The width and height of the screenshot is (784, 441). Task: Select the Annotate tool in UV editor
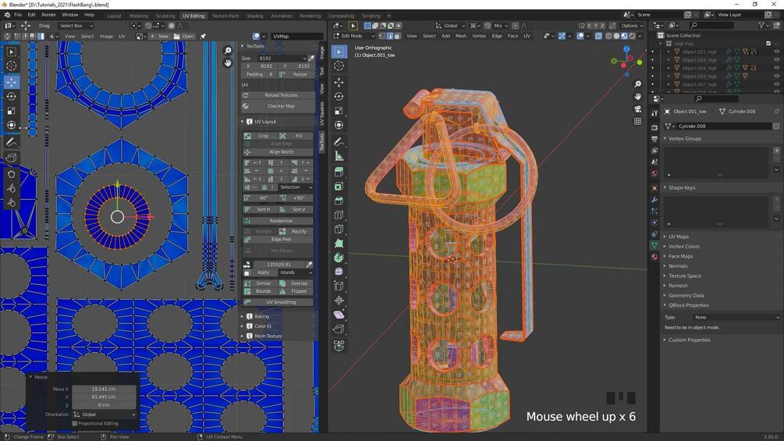click(x=12, y=143)
